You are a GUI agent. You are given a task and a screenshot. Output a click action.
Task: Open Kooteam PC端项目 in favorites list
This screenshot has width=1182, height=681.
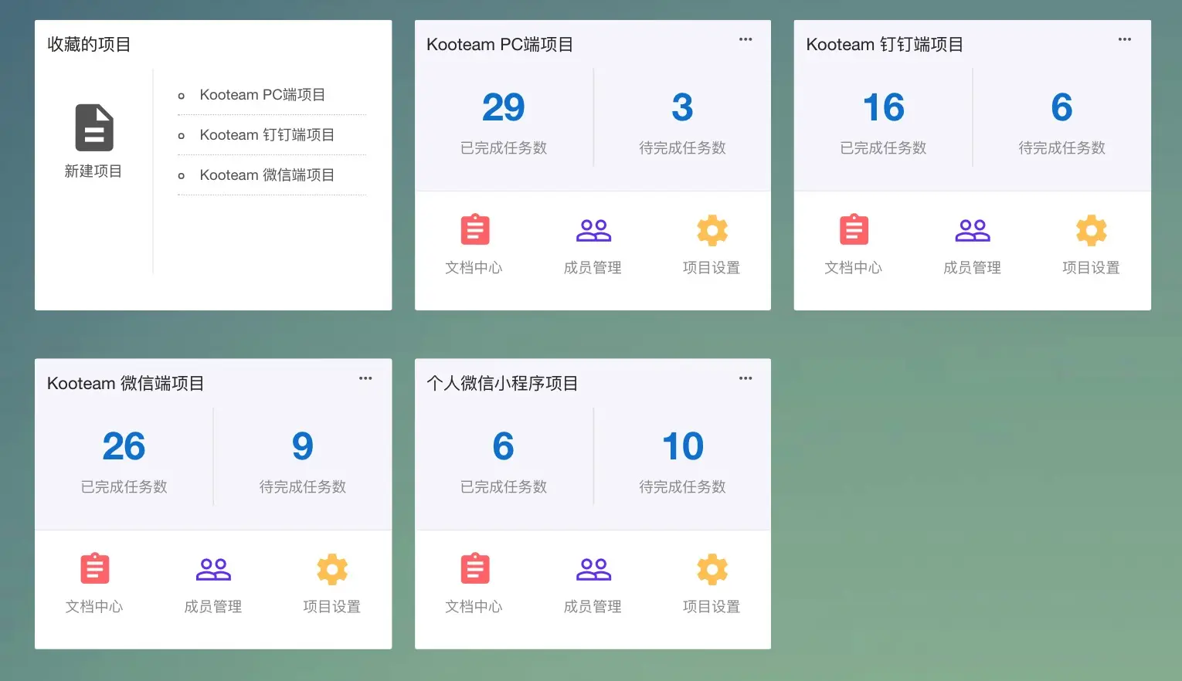click(x=262, y=95)
